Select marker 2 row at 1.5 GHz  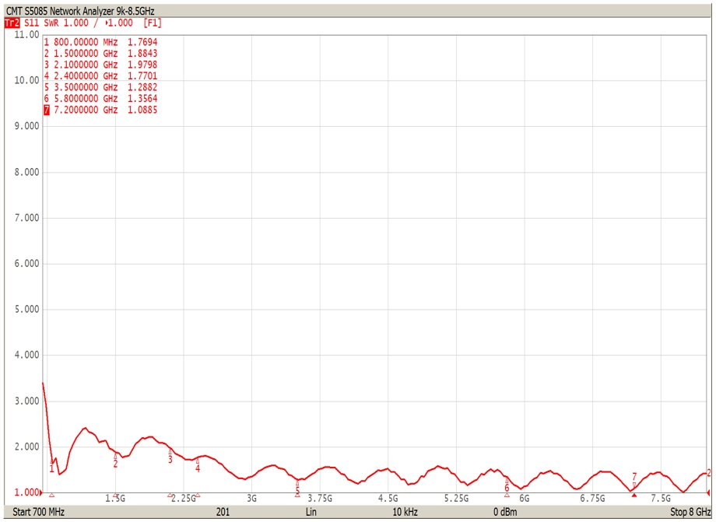point(101,54)
